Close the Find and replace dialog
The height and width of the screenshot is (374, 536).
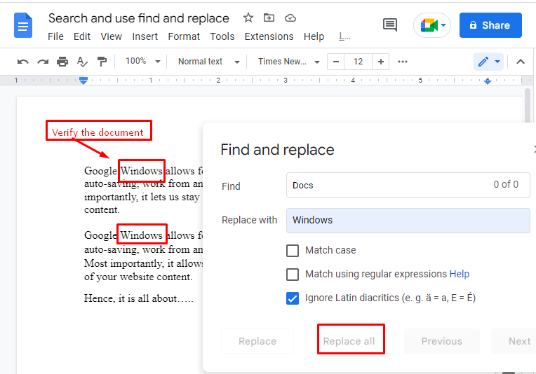(535, 149)
